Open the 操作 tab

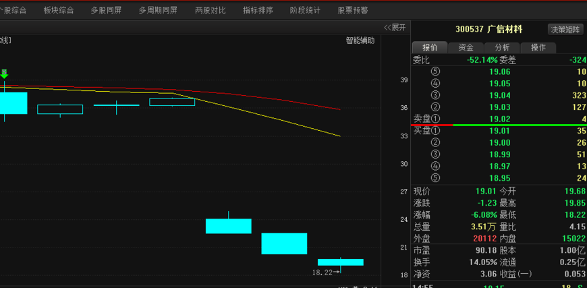pos(538,48)
